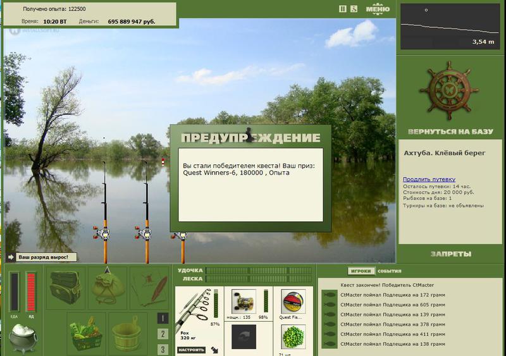Click the third fishing rod's reel
This screenshot has height=356, width=506.
pyautogui.click(x=180, y=235)
